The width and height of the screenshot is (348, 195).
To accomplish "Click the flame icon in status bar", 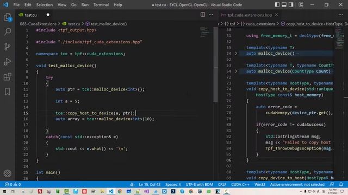I will click(x=132, y=184).
